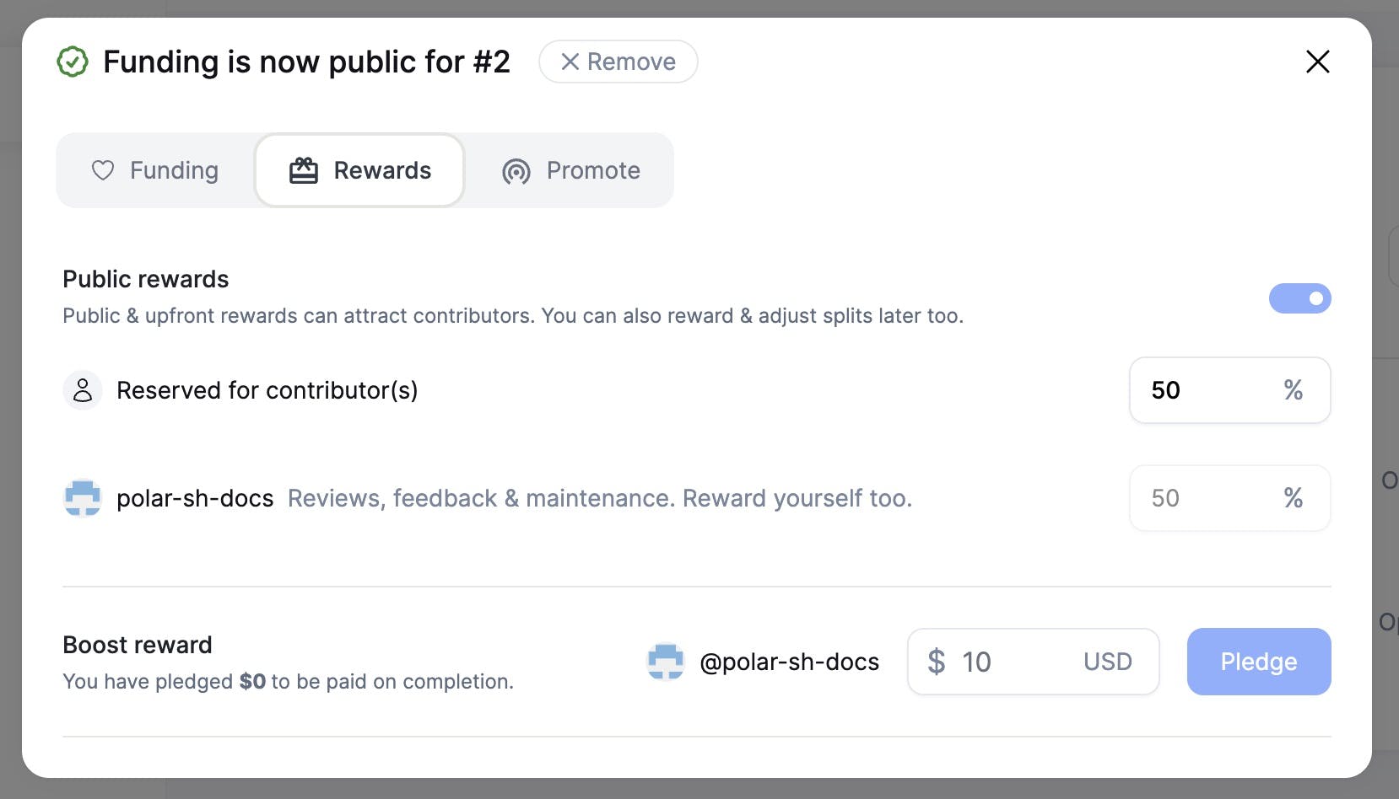Click the @polar-sh-docs avatar near pledge
Screen dimensions: 1399x799
(666, 662)
